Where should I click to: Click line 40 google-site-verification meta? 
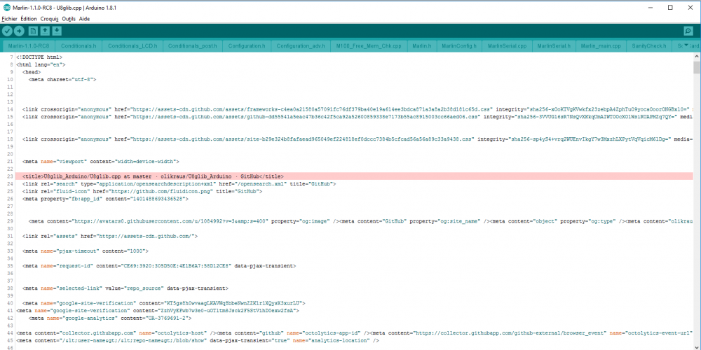pos(163,302)
